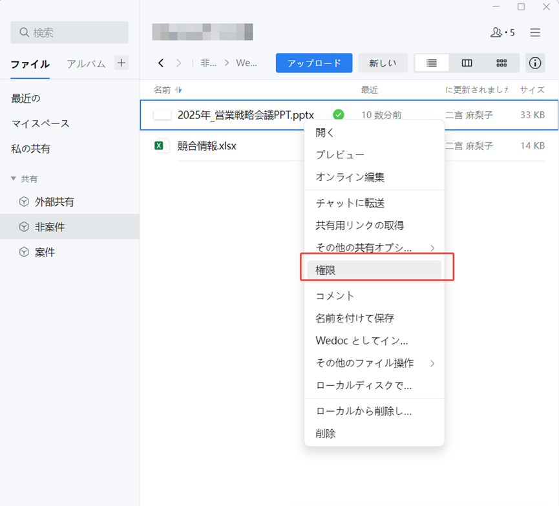
Task: Open the hamburger menu at top right
Action: click(x=535, y=32)
